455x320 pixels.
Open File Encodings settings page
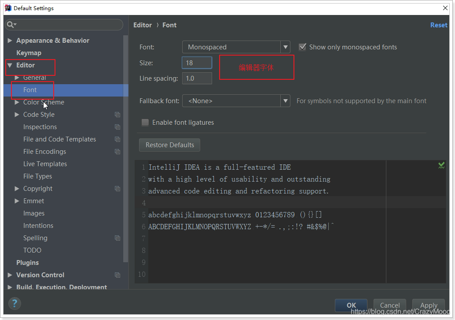45,152
